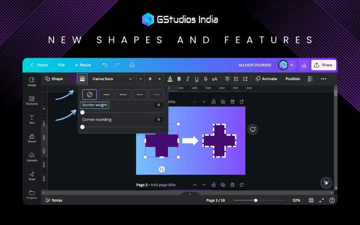Click the font size field showing 9
Viewport: 360px width, 225px height.
click(150, 79)
